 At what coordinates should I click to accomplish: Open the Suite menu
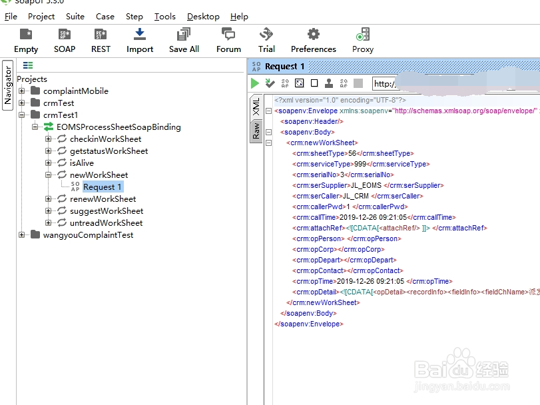pos(75,17)
